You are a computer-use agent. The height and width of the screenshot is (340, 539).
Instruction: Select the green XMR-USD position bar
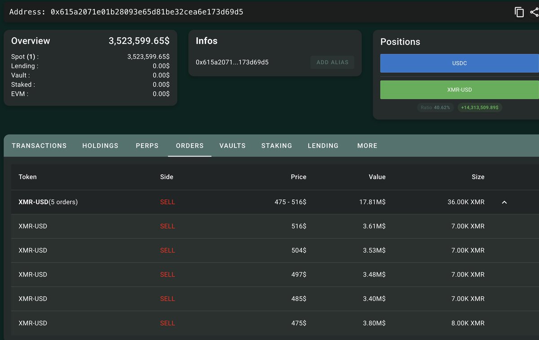tap(459, 90)
